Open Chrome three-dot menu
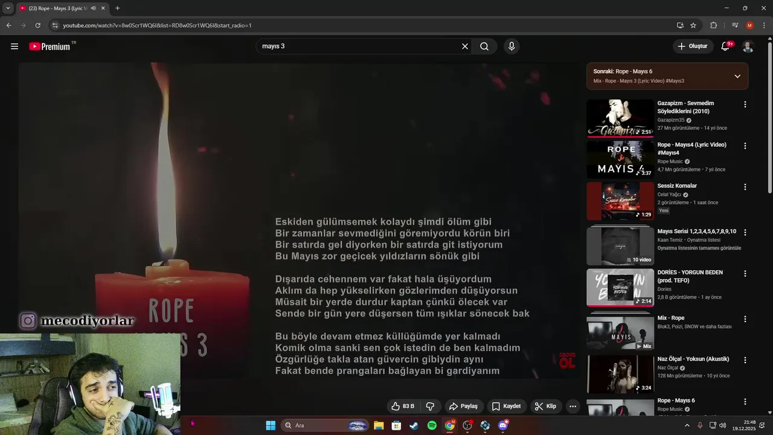Screen dimensions: 773x435 coord(764,25)
